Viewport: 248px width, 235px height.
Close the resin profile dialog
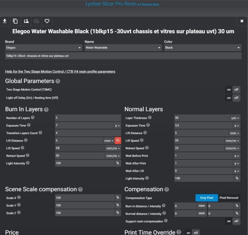[x=242, y=21]
